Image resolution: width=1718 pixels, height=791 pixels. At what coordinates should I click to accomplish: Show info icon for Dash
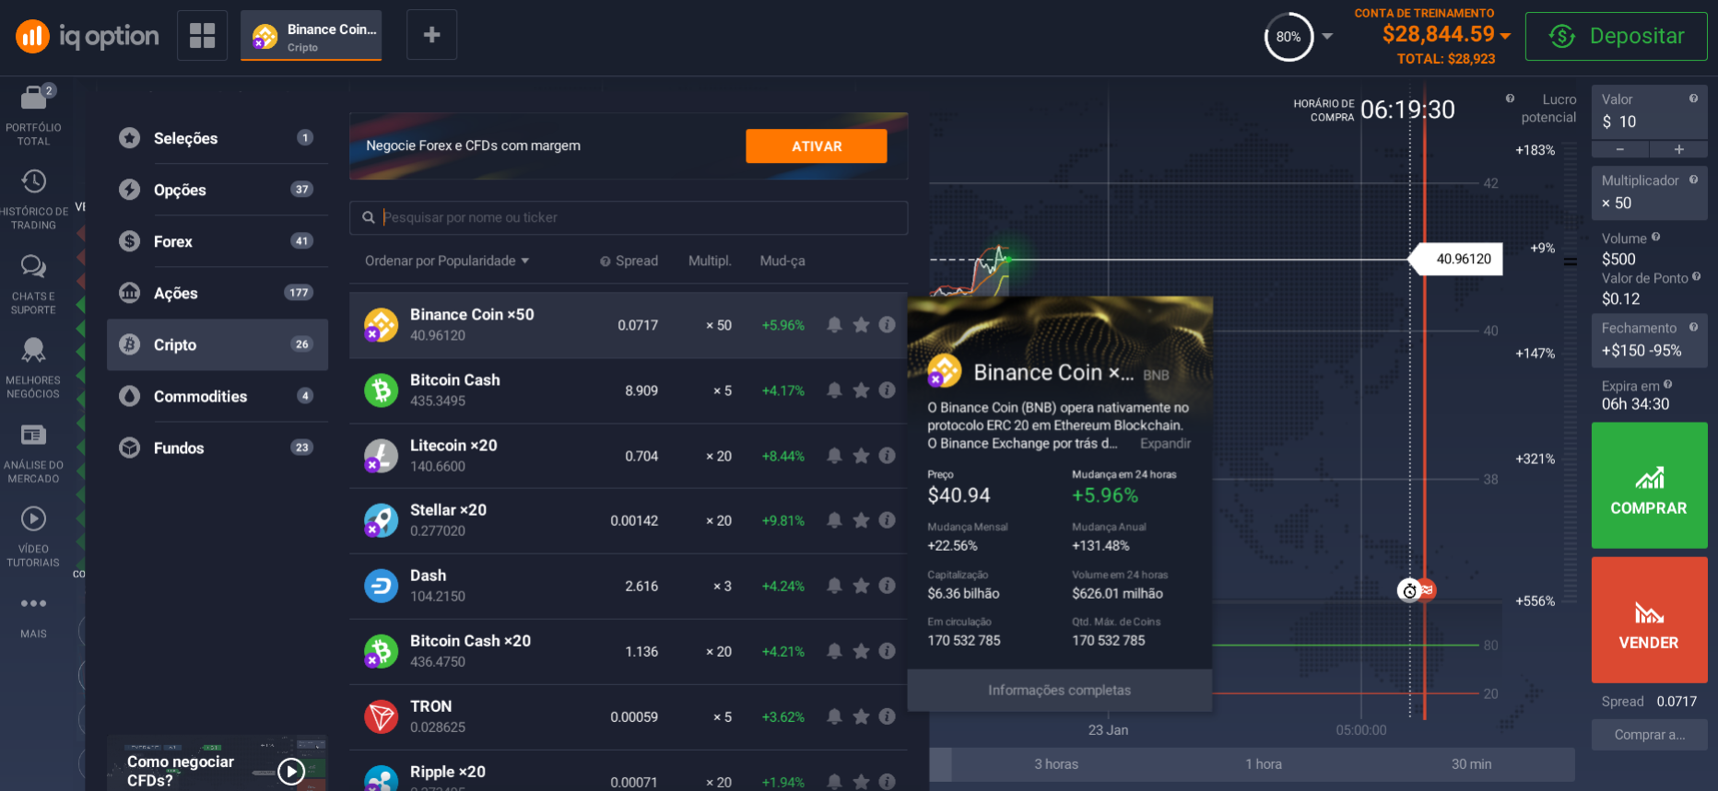click(887, 586)
